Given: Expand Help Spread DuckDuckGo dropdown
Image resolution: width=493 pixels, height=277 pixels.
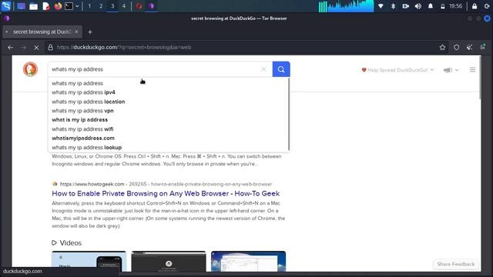Looking at the screenshot, I should coord(397,70).
